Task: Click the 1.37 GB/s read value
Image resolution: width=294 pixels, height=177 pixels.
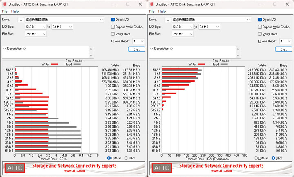Action: tap(133, 106)
